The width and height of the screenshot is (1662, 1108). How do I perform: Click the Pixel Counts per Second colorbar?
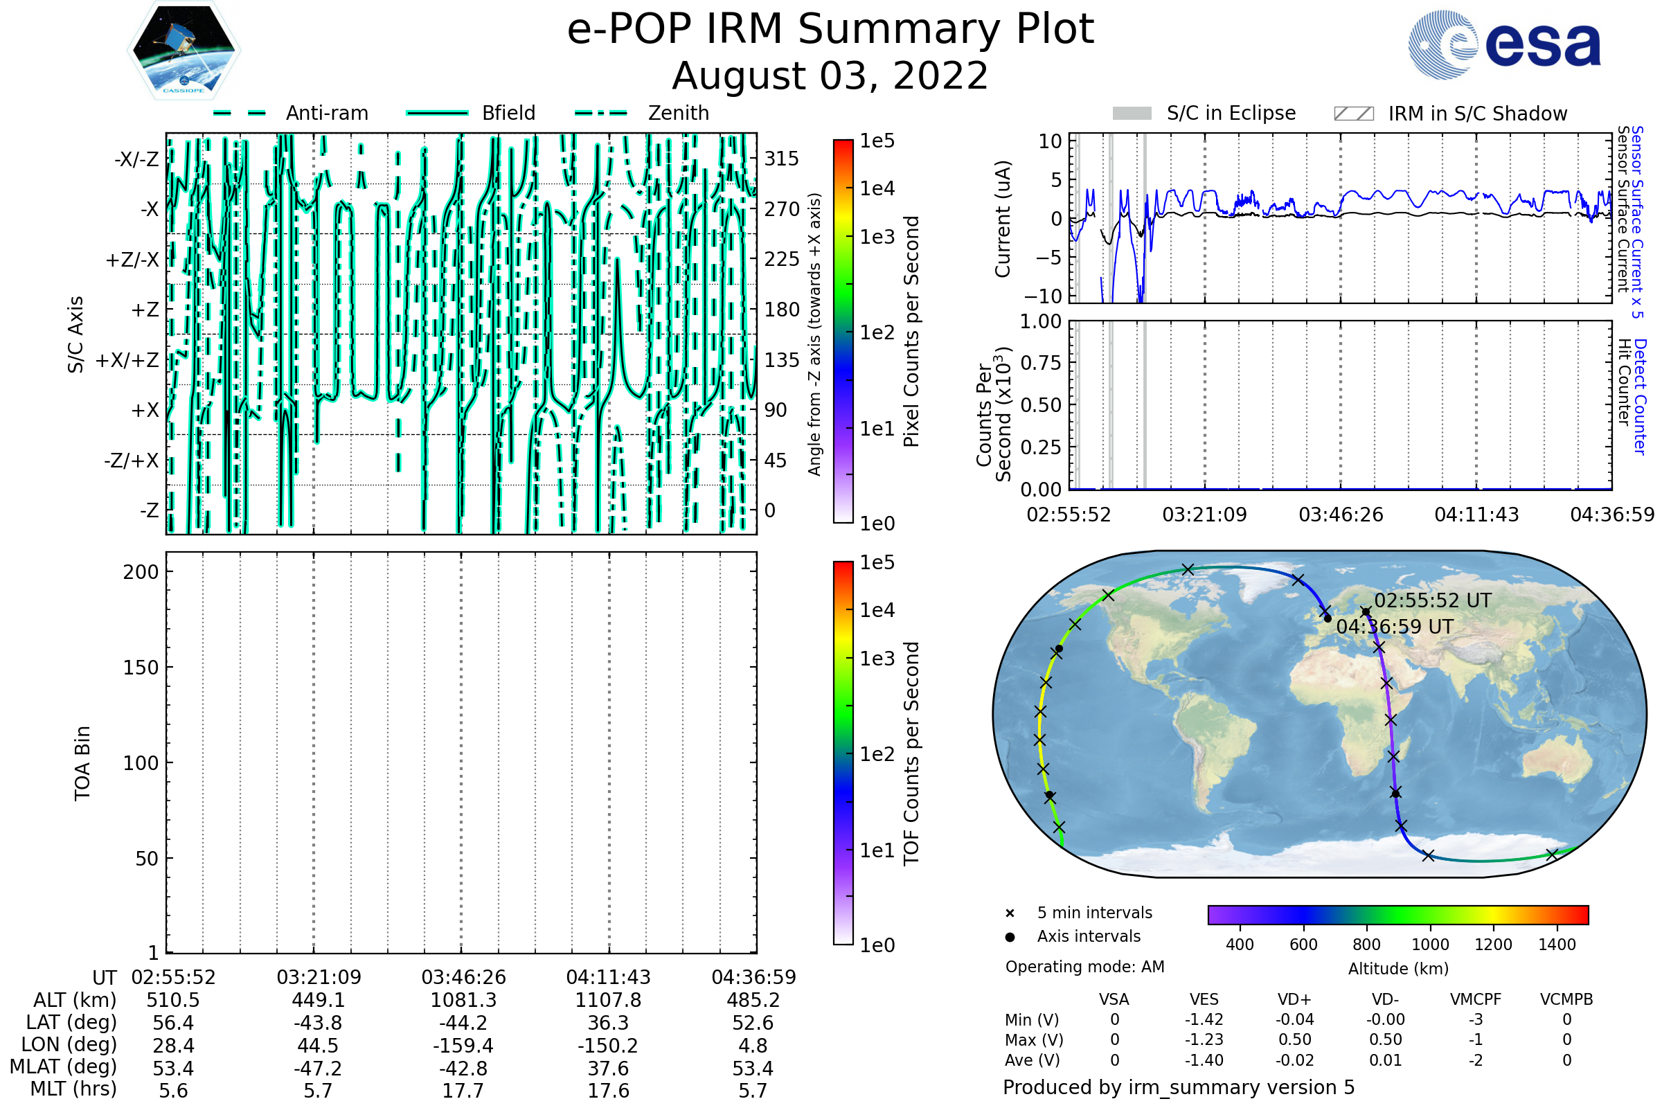click(x=843, y=332)
